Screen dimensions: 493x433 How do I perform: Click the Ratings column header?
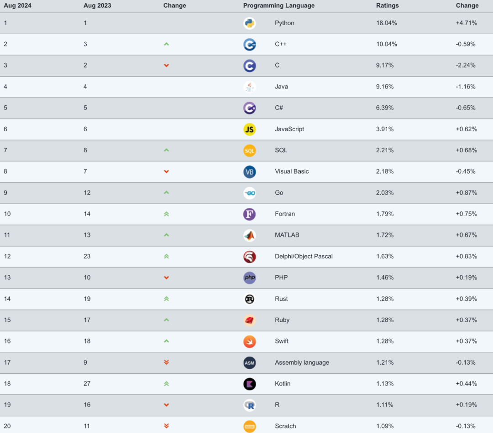click(x=387, y=5)
